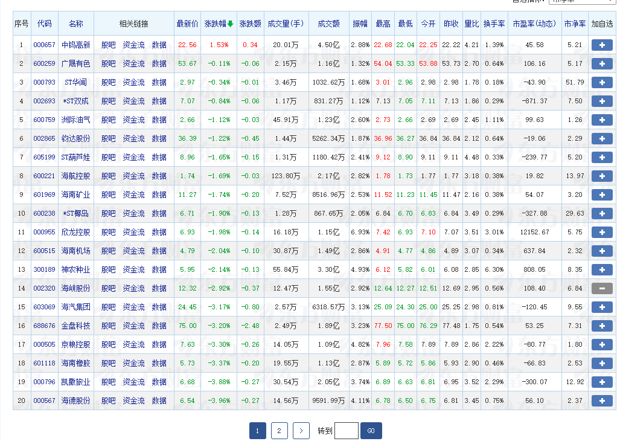Screen dimensions: 620x447
Task: Sort by 成交额 column header
Action: pyautogui.click(x=328, y=24)
